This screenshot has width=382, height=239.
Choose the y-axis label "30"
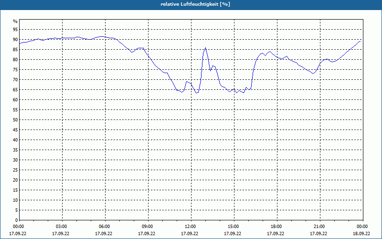click(x=15, y=160)
